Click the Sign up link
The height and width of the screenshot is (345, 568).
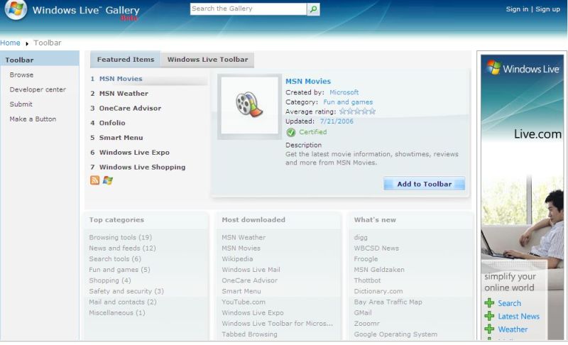coord(547,9)
